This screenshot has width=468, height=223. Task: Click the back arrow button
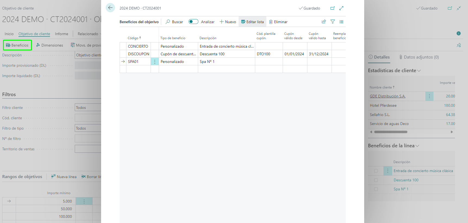[x=110, y=8]
